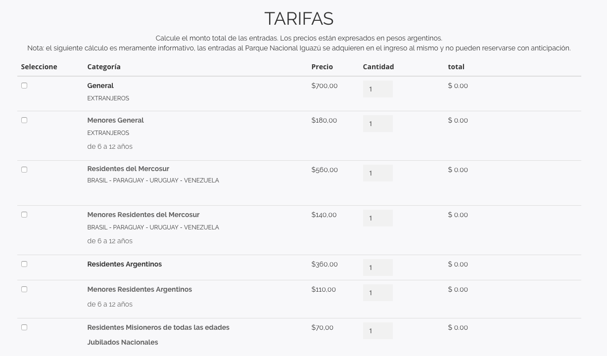Click quantity field for General ticket
This screenshot has width=607, height=356.
[x=378, y=89]
